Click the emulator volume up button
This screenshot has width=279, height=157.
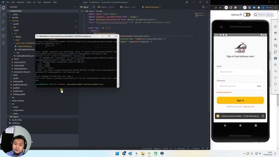pos(276,33)
